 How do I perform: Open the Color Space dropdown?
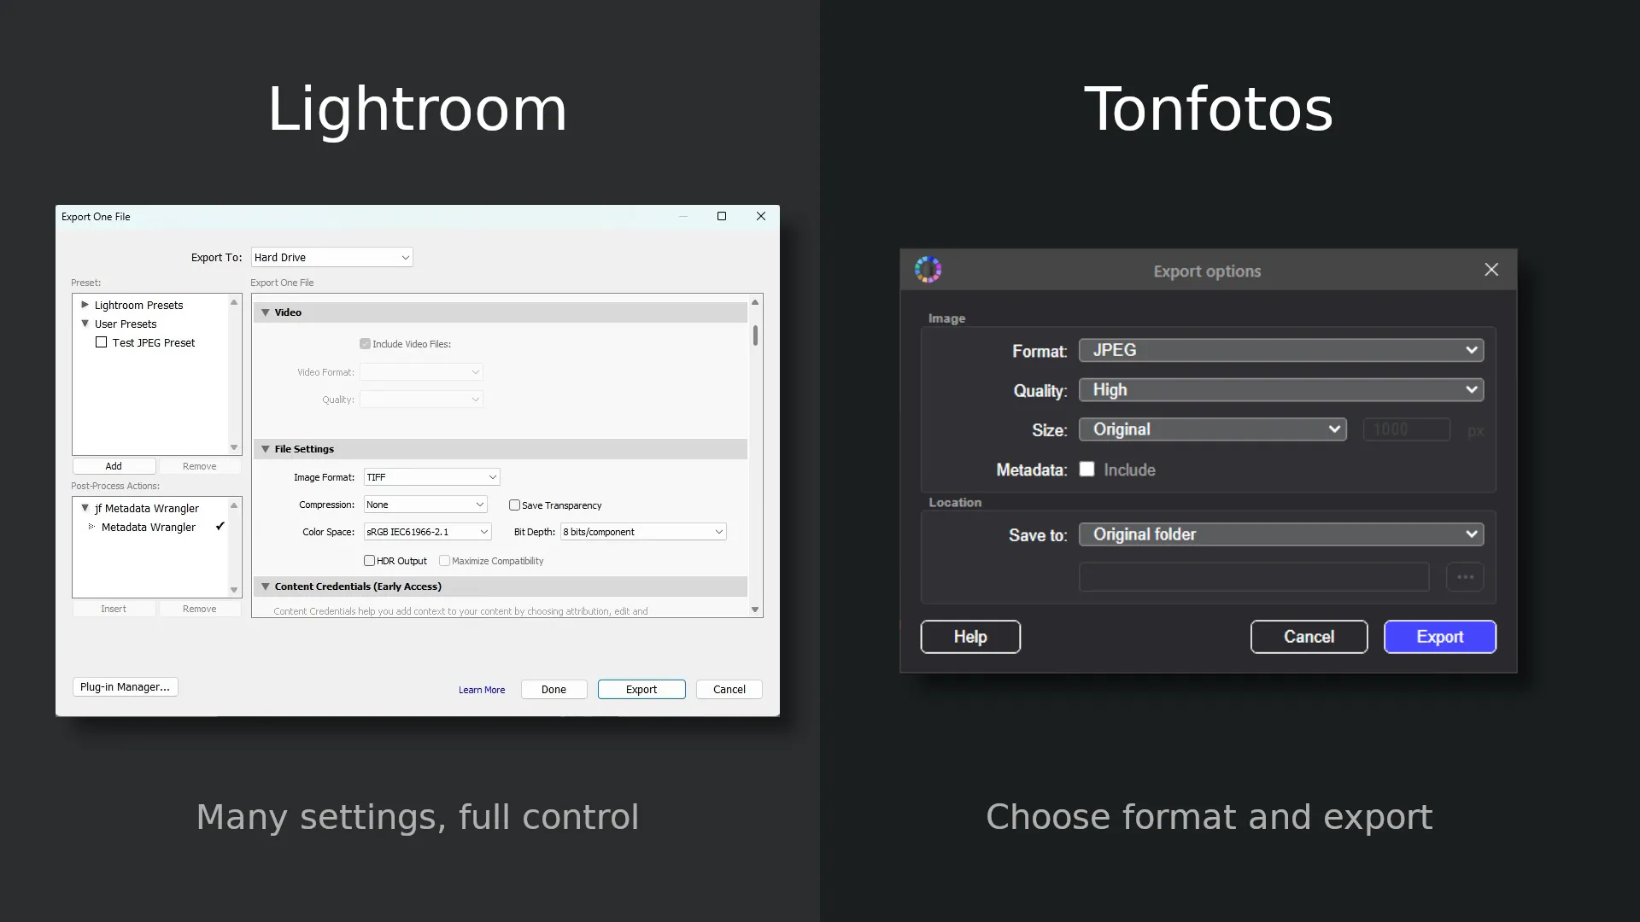tap(428, 532)
